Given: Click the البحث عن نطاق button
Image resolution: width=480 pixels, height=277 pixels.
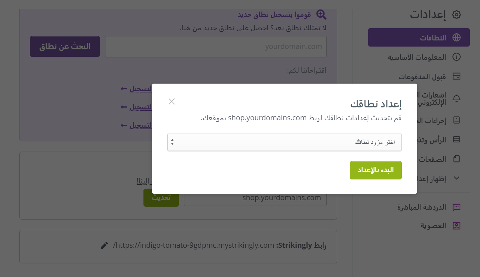Looking at the screenshot, I should point(65,47).
